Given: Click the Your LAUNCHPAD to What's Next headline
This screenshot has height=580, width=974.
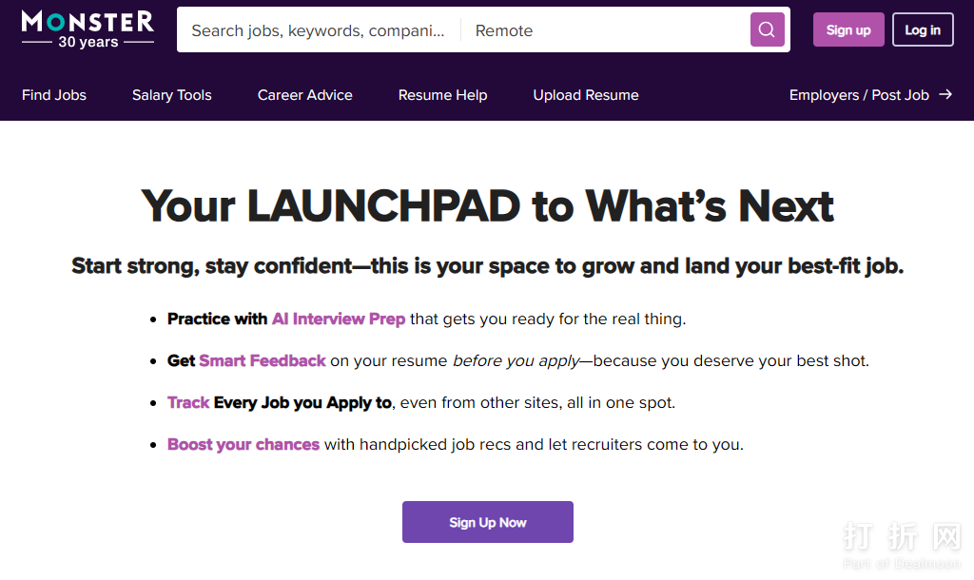Looking at the screenshot, I should (x=487, y=206).
